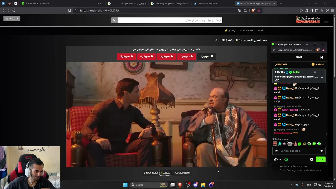The image size is (336, 189).
Task: Open the browser main menu hamburger
Action: click(x=332, y=10)
